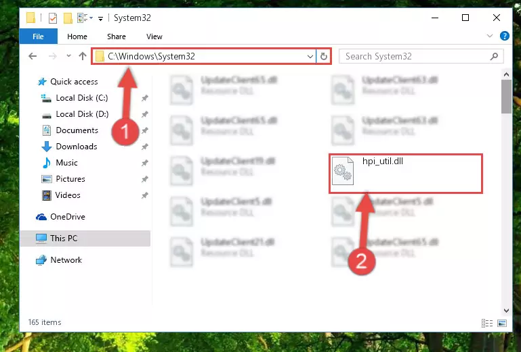Select Network in navigation pane
521x352 pixels.
pos(66,260)
